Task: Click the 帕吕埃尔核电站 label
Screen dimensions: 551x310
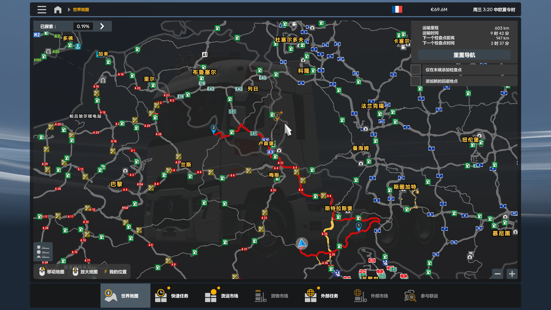Action: [86, 116]
